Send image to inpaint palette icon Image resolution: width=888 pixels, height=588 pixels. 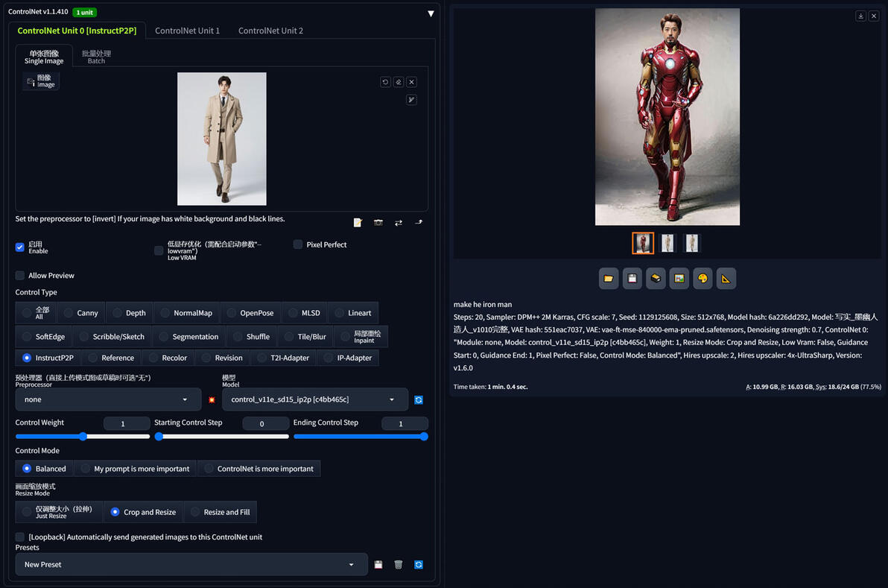click(703, 279)
